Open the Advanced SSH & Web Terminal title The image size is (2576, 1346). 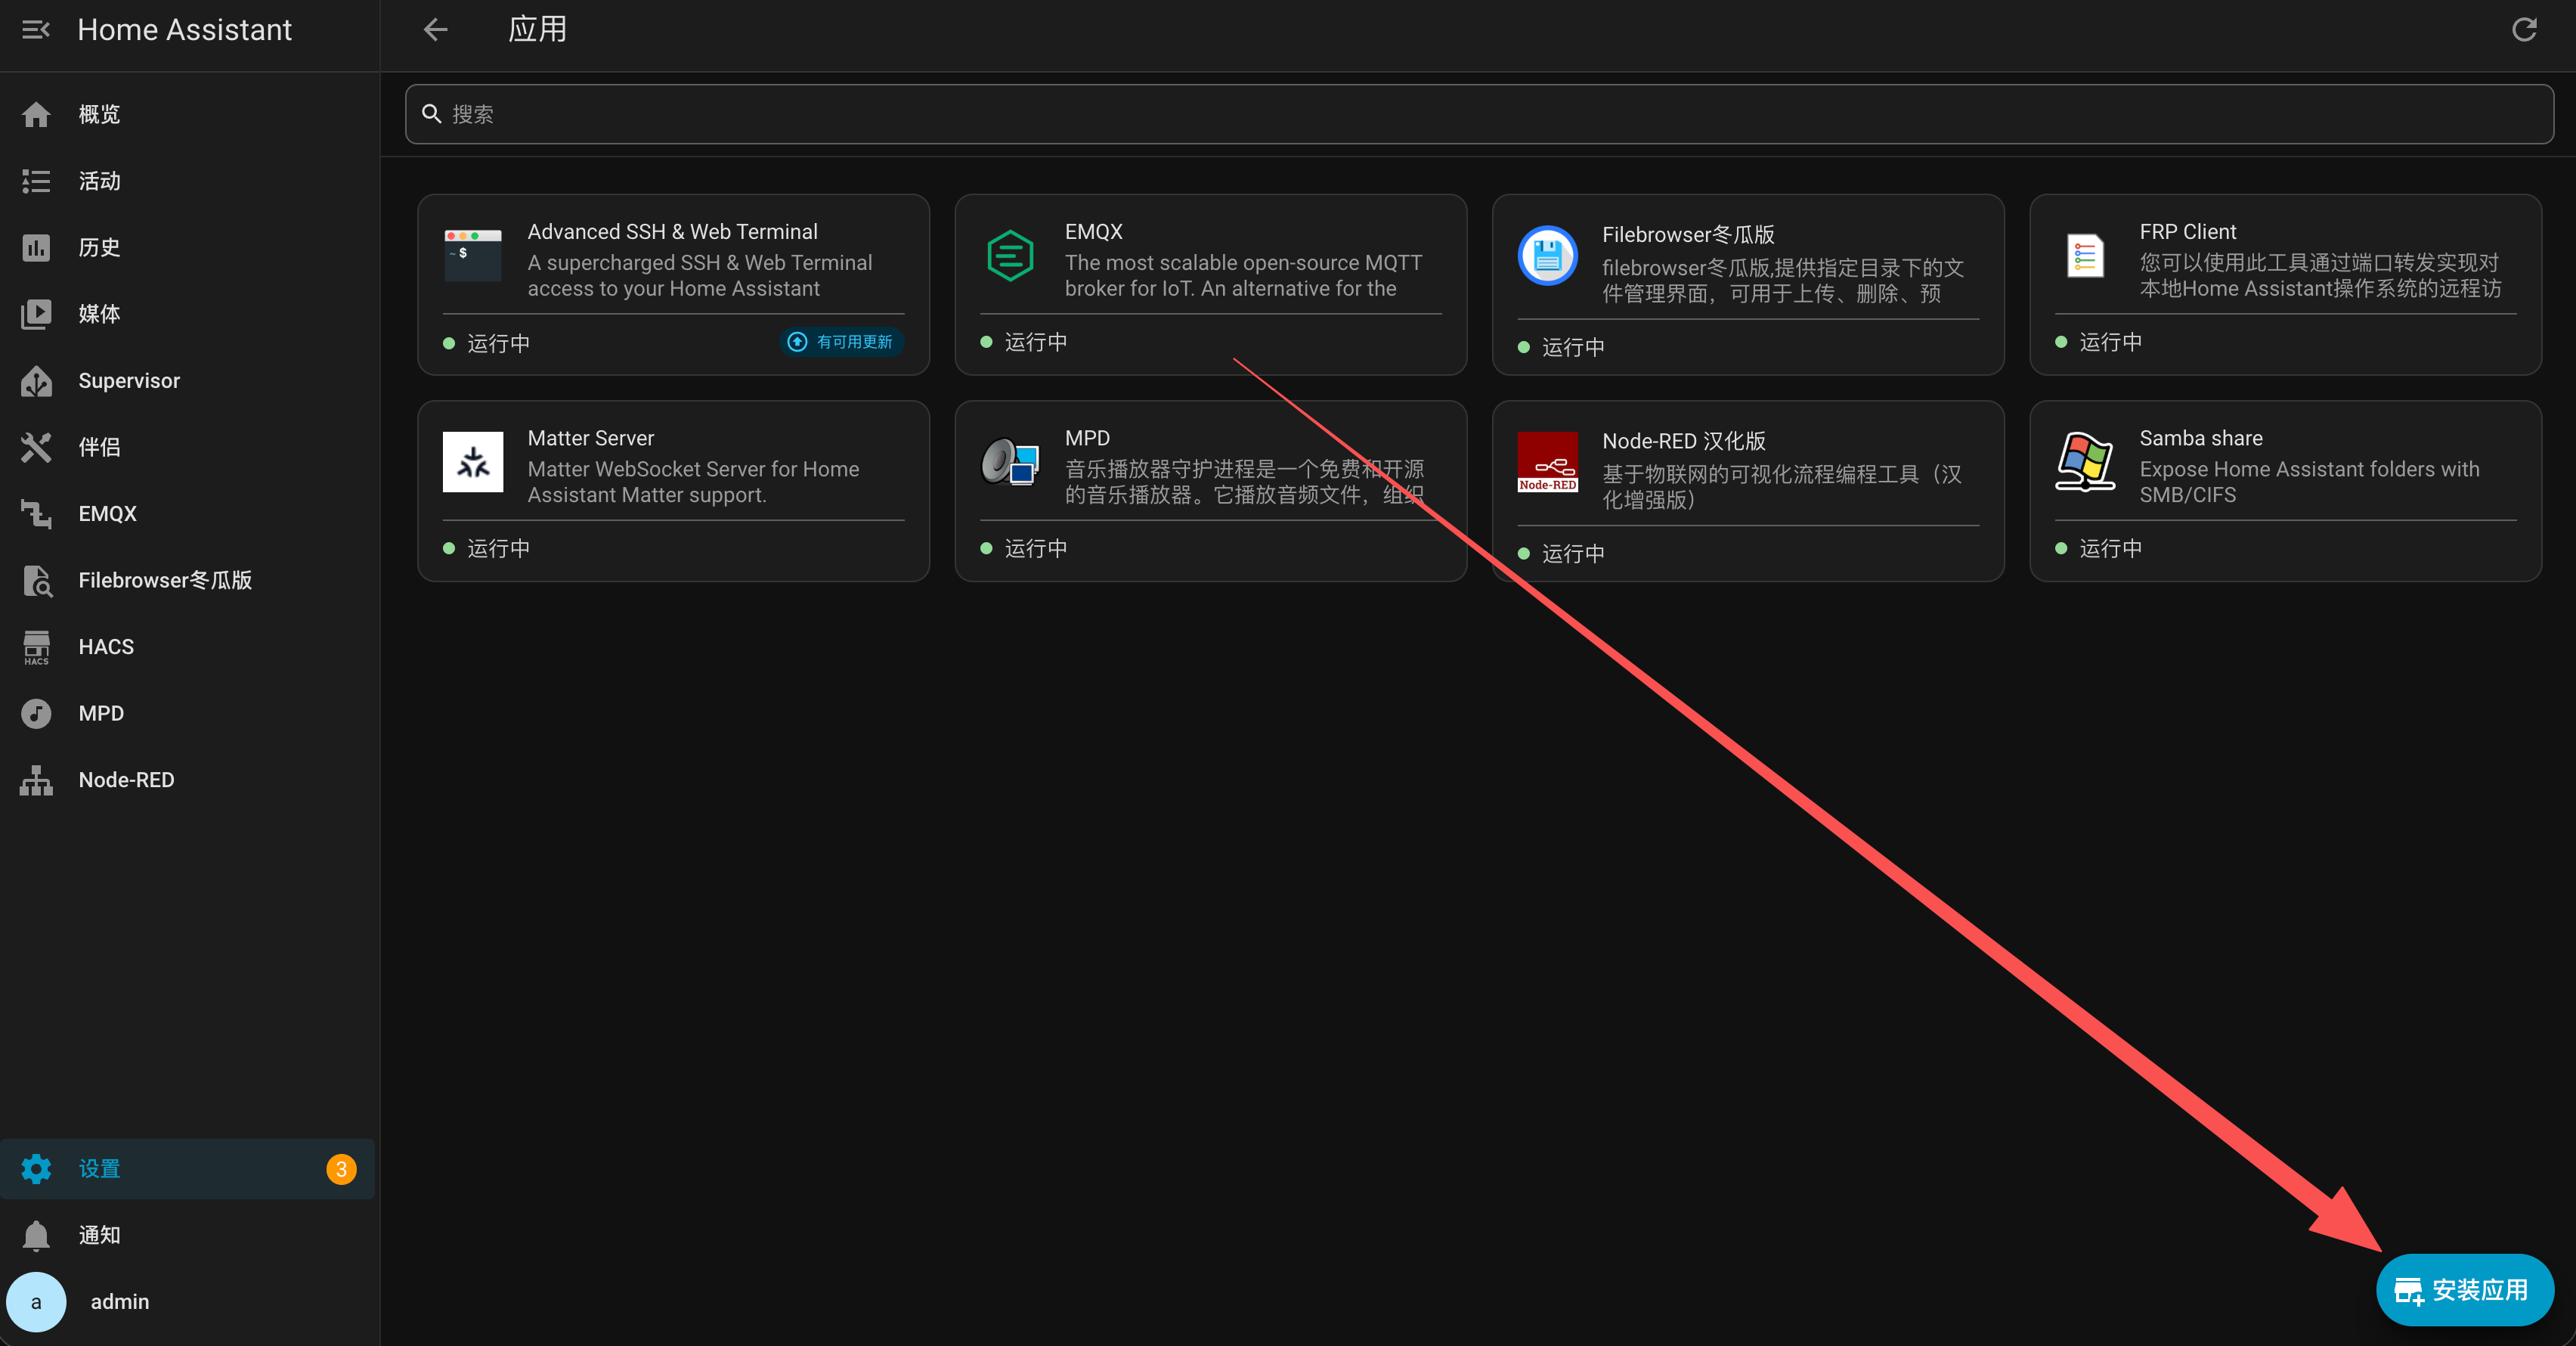pyautogui.click(x=672, y=232)
